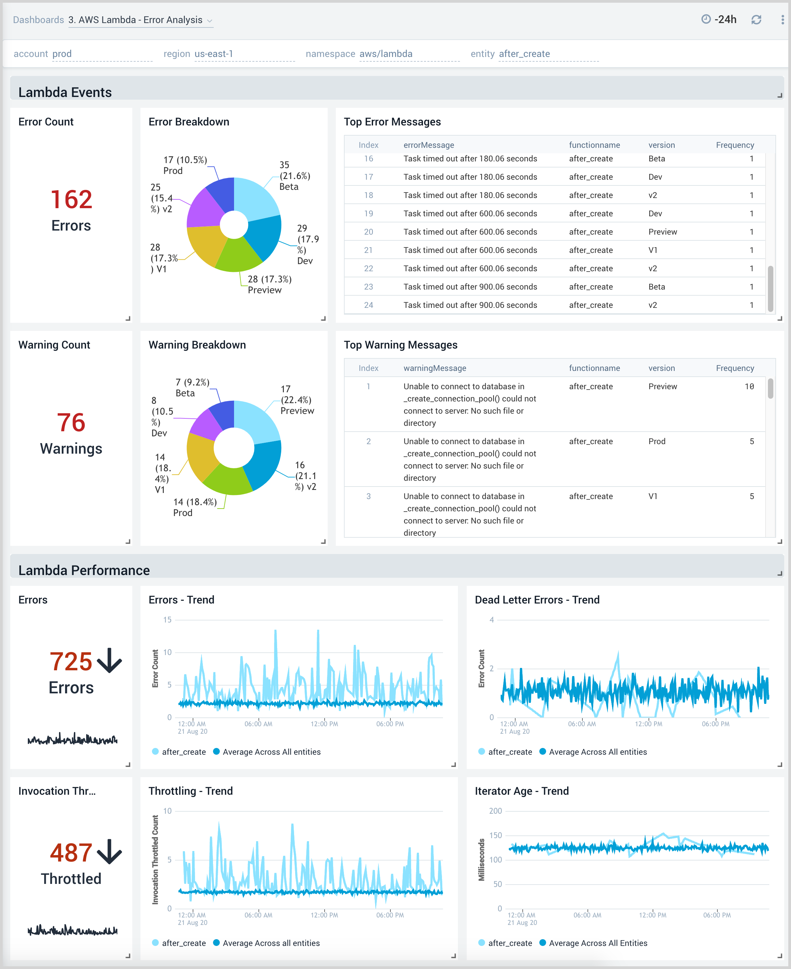Open the dashboard selector dropdown showing AWS Lambda - Error Analysis
The width and height of the screenshot is (791, 969).
click(139, 20)
